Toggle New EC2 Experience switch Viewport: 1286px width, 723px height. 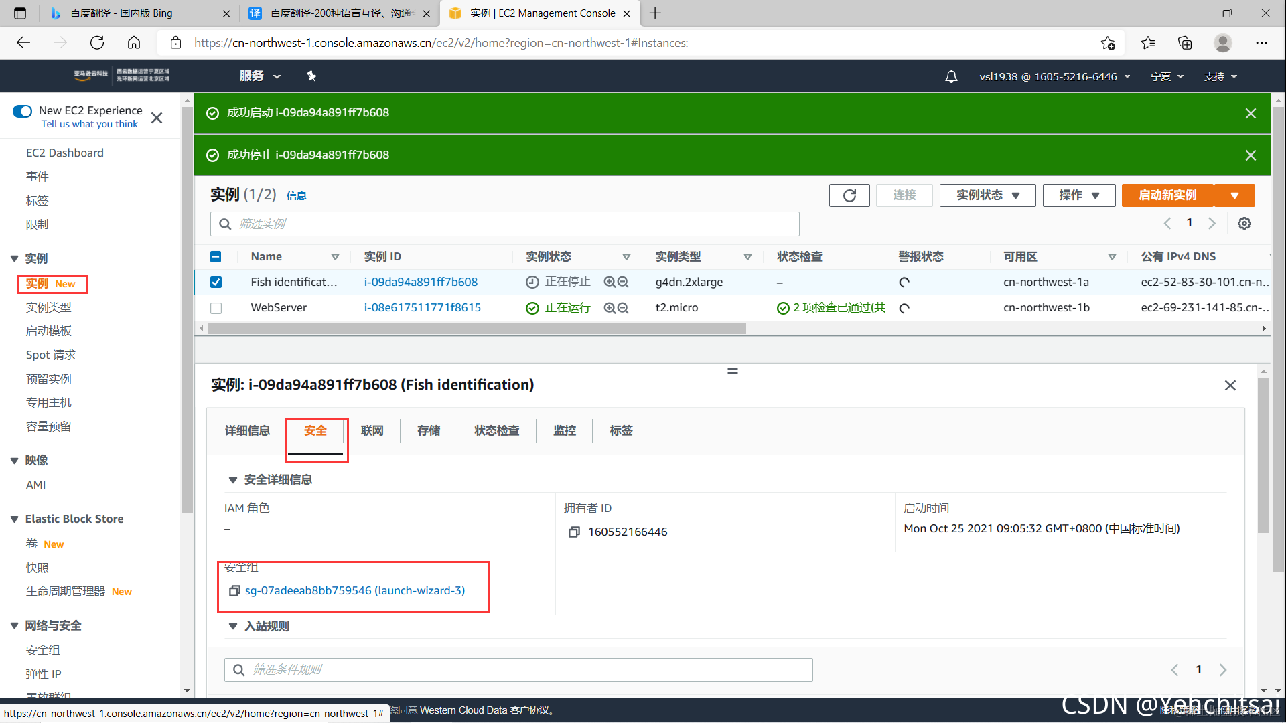point(22,111)
